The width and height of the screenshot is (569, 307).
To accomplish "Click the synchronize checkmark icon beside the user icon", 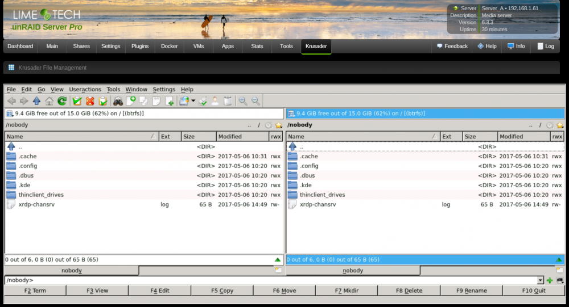I will click(203, 101).
